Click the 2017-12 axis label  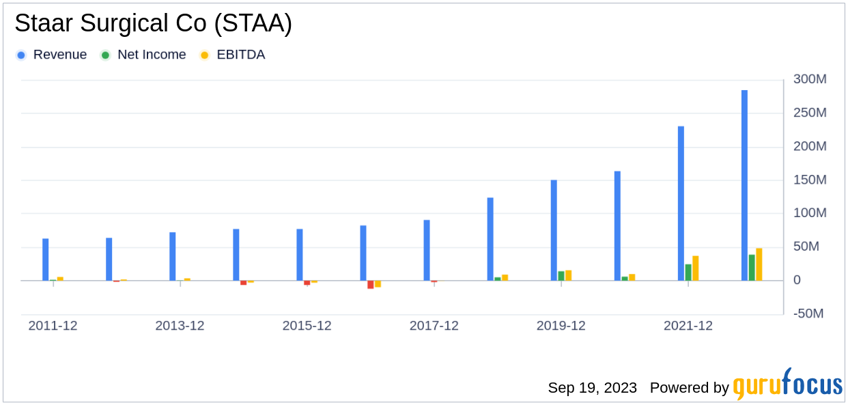(x=434, y=326)
